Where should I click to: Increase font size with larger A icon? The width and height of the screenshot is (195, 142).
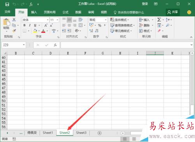click(x=46, y=25)
